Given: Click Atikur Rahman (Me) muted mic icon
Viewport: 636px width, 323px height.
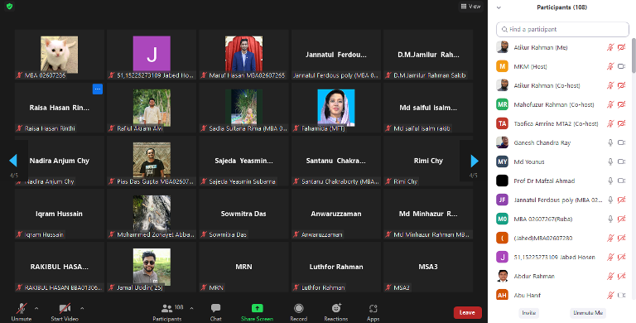Looking at the screenshot, I should pos(610,47).
